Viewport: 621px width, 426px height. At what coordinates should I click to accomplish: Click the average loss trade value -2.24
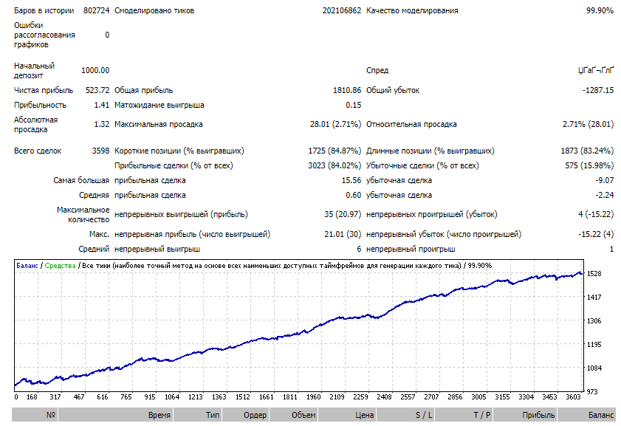(604, 195)
